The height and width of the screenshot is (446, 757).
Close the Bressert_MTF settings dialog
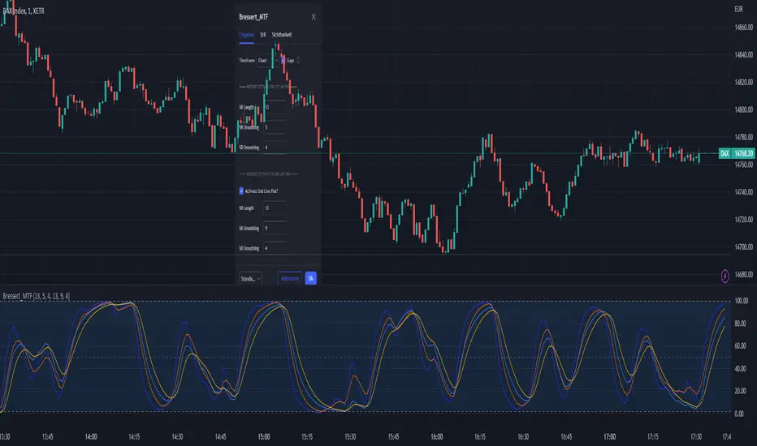tap(314, 16)
